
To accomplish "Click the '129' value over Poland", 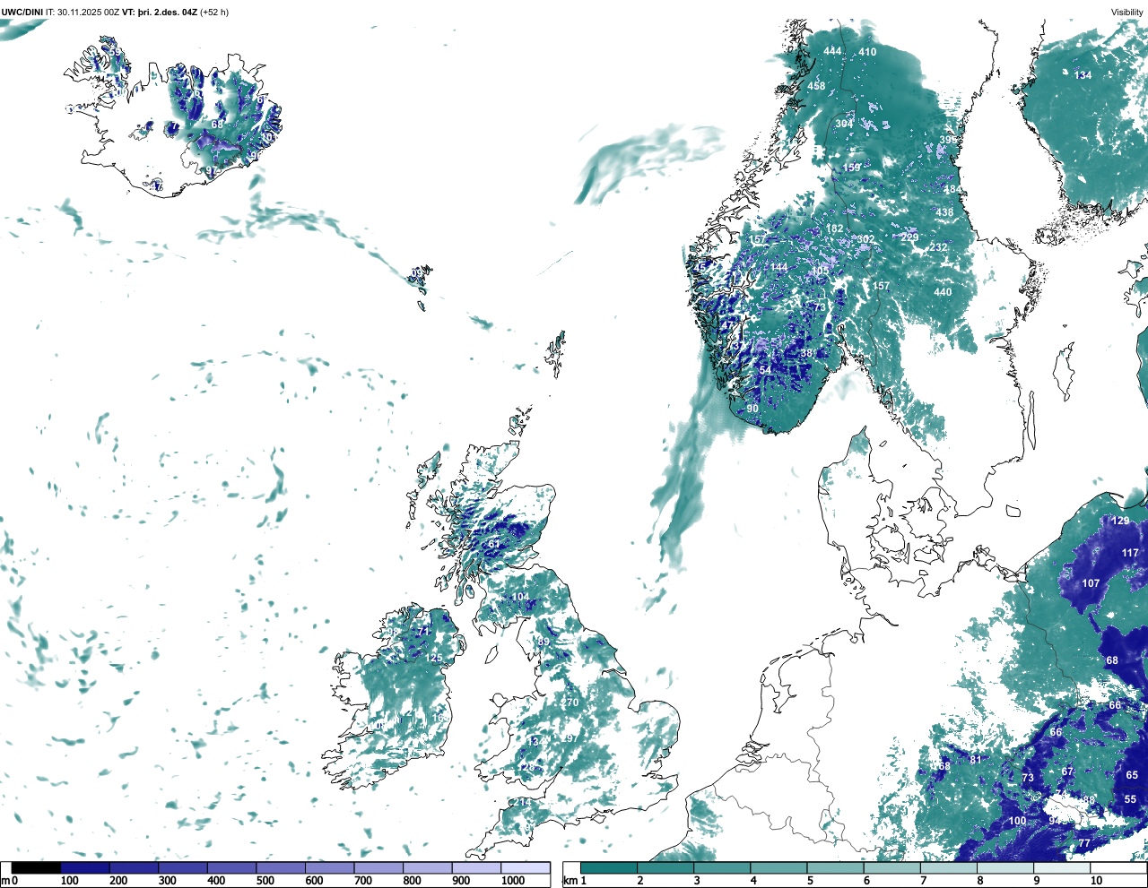I will pyautogui.click(x=1120, y=521).
